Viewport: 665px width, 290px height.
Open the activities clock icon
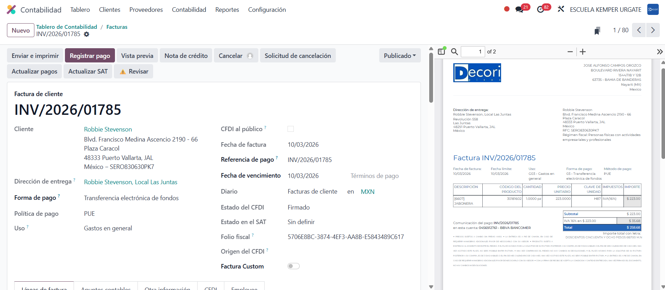click(x=541, y=9)
